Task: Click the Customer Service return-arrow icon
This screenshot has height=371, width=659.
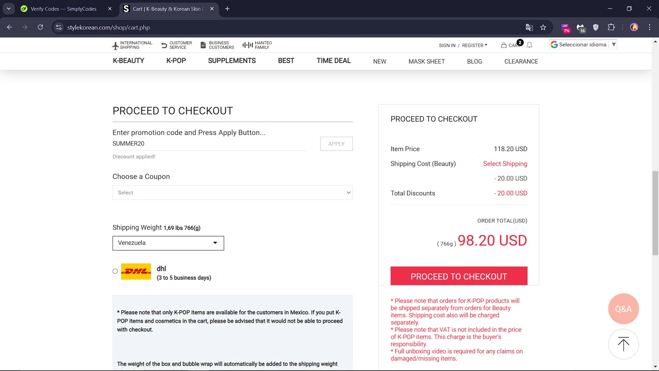Action: (164, 45)
